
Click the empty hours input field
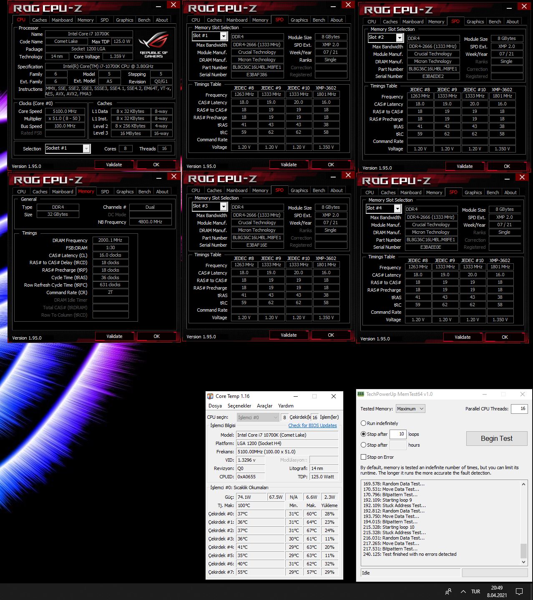tap(398, 445)
